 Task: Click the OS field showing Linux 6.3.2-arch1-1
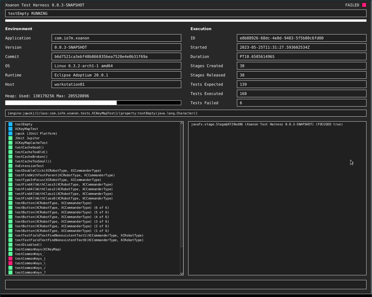coord(116,66)
